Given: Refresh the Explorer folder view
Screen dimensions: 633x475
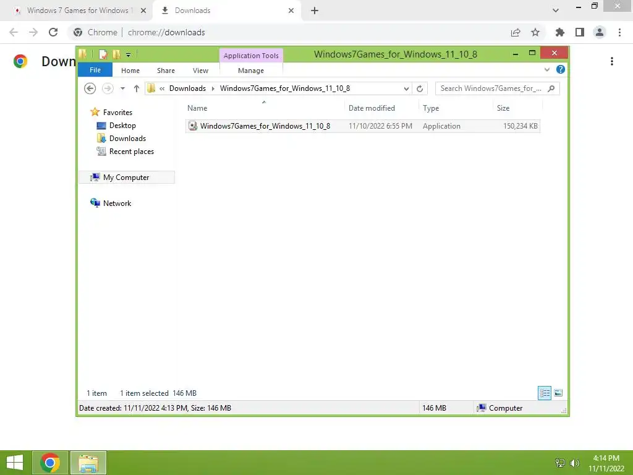Looking at the screenshot, I should [420, 88].
